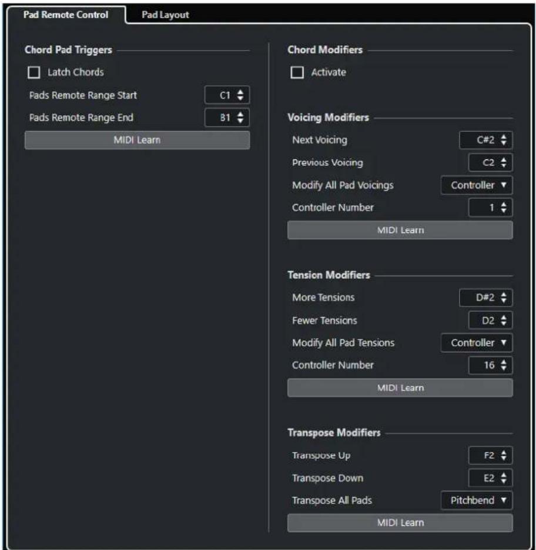Click the Next Voicing value C#2
Screen dimensions: 536x550
click(x=485, y=140)
